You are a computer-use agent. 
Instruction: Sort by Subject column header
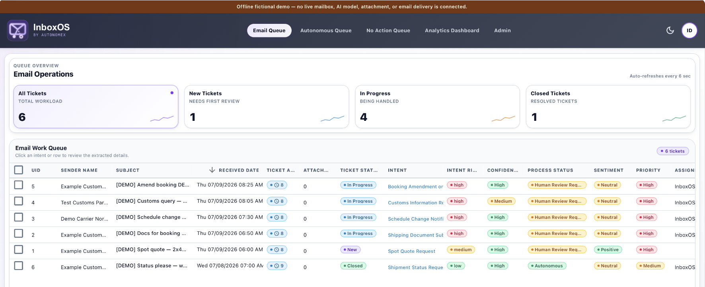tap(128, 170)
